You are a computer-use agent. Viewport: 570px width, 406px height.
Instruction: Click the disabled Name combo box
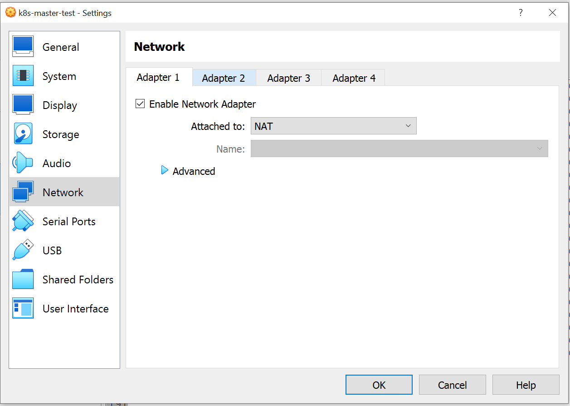click(x=399, y=149)
